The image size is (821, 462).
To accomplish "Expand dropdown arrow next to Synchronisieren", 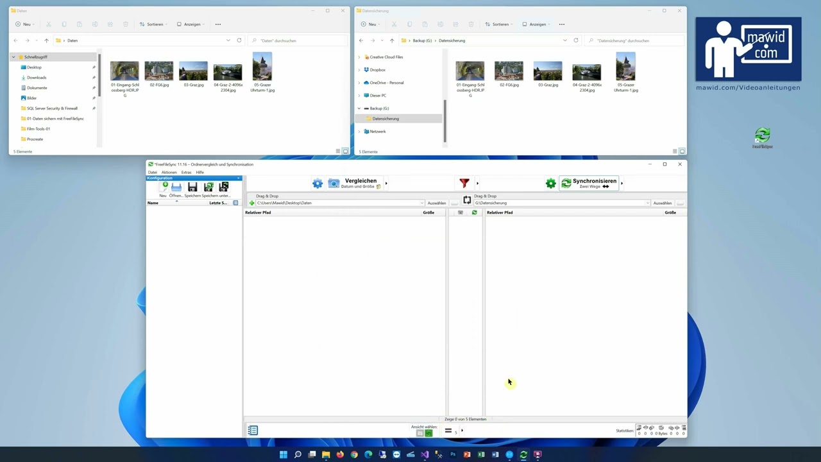I will (622, 184).
